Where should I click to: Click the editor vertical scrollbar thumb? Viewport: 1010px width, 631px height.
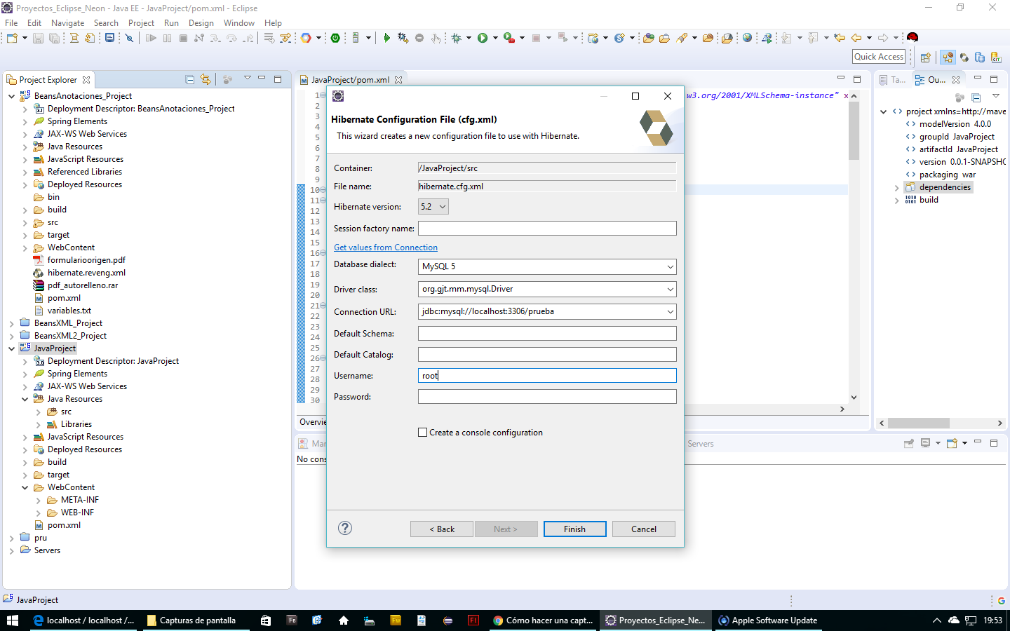pos(854,130)
